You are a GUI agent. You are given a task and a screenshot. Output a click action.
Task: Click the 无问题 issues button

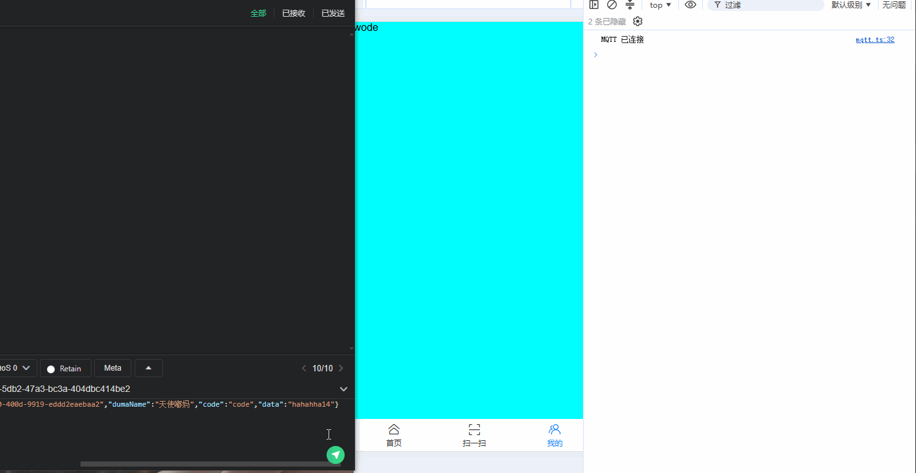(x=894, y=5)
